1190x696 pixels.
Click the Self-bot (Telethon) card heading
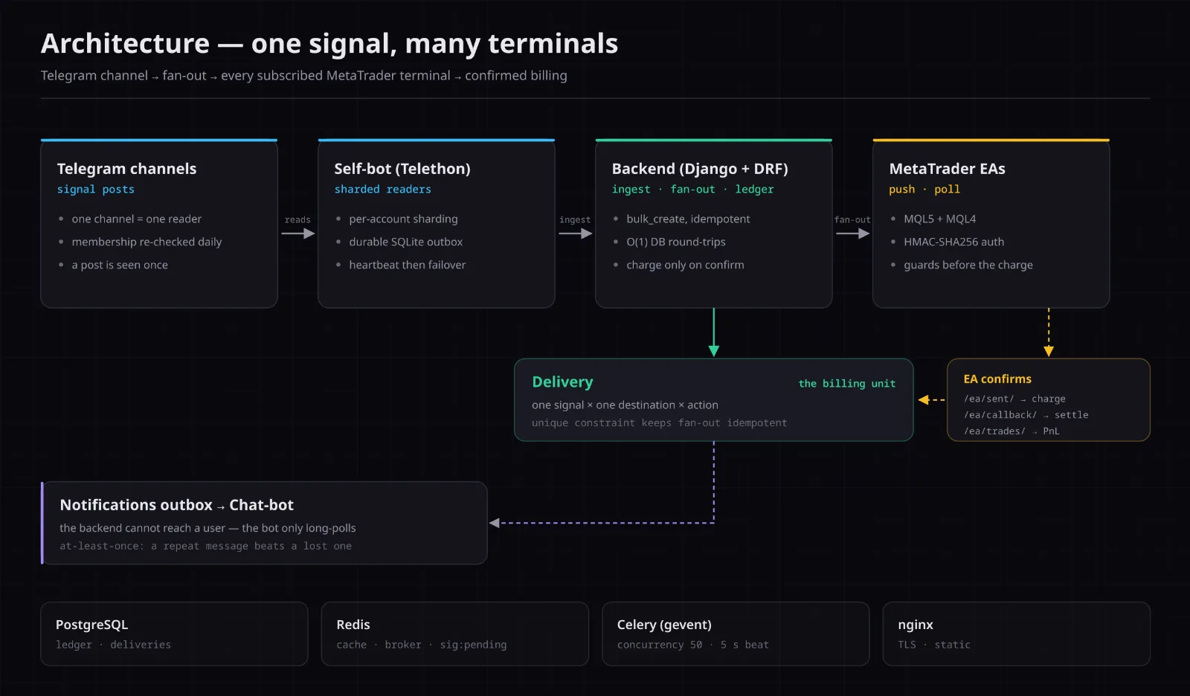point(402,169)
